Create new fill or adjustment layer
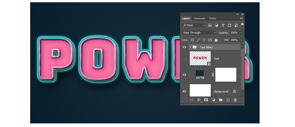 [213, 100]
